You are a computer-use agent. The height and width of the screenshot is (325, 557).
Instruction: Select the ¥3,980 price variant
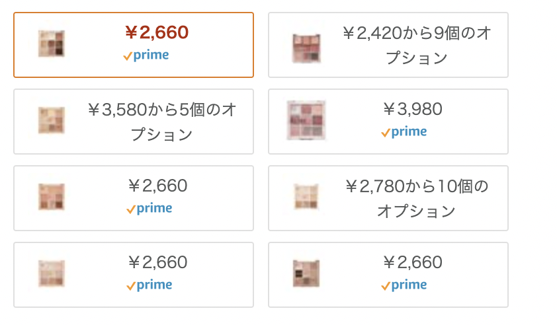tap(413, 109)
